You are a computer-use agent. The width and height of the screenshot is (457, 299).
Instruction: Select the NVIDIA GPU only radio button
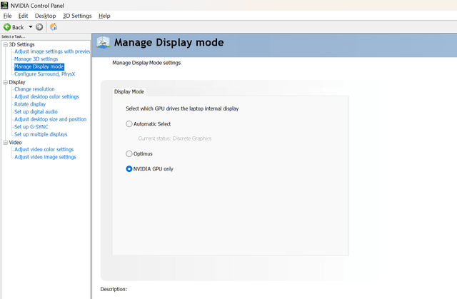(129, 169)
